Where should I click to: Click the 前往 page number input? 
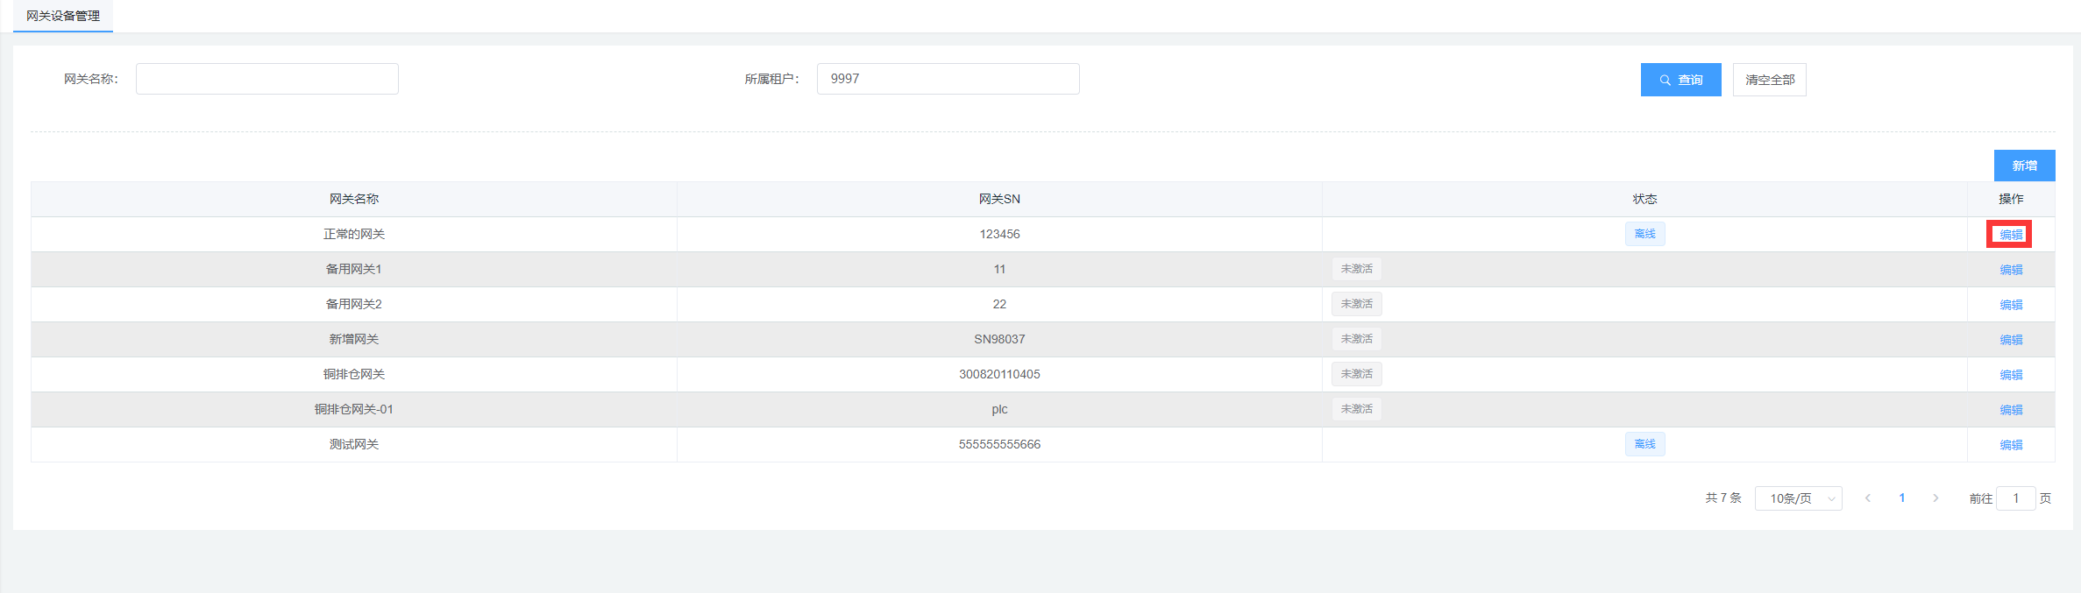tap(2015, 498)
